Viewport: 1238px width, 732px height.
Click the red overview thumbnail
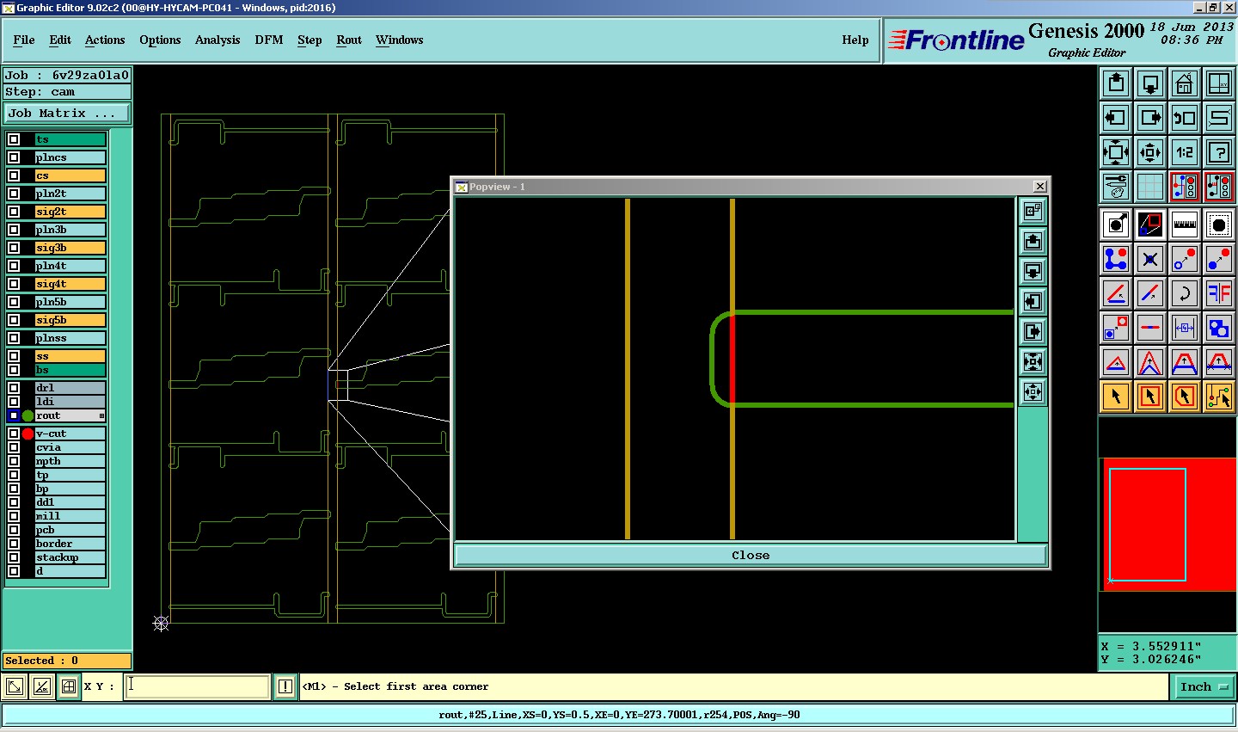1168,525
